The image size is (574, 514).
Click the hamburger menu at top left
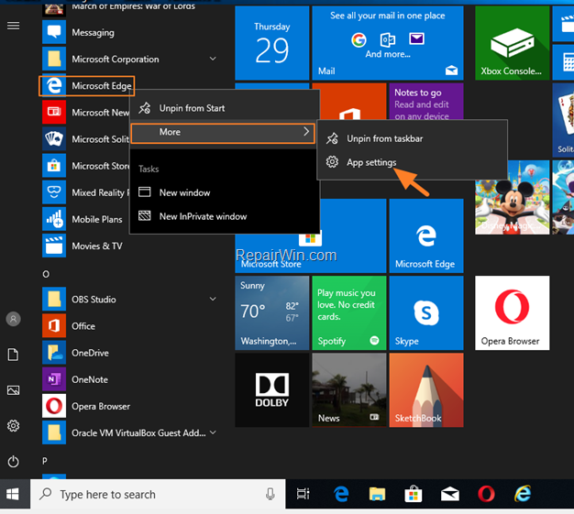[x=14, y=26]
